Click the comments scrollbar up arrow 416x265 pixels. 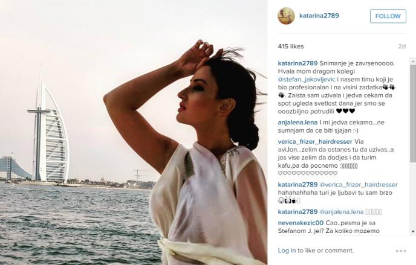click(413, 61)
